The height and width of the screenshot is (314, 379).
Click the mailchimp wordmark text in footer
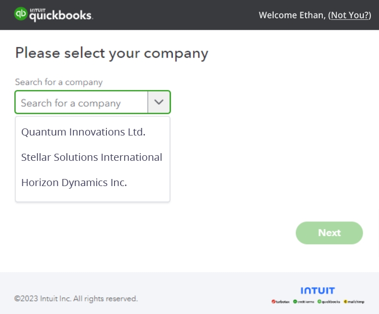[x=356, y=302]
